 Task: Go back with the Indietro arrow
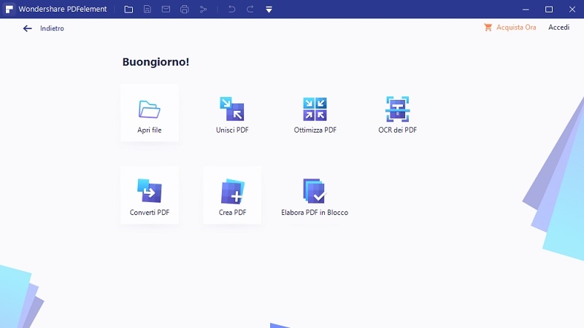coord(27,28)
